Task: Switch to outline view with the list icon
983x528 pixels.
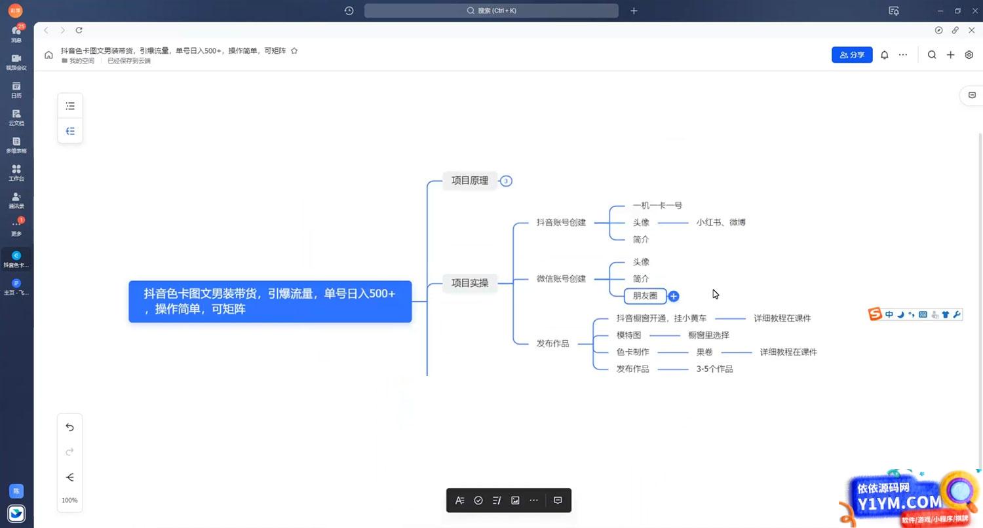Action: pos(70,106)
